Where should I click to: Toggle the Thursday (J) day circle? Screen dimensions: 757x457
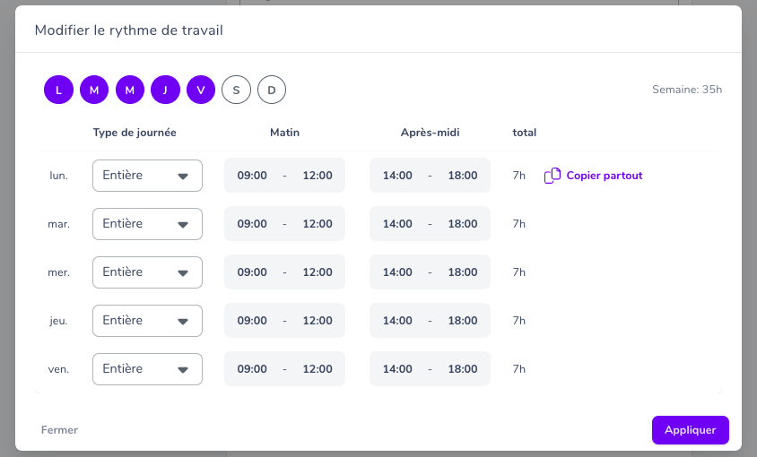point(165,90)
